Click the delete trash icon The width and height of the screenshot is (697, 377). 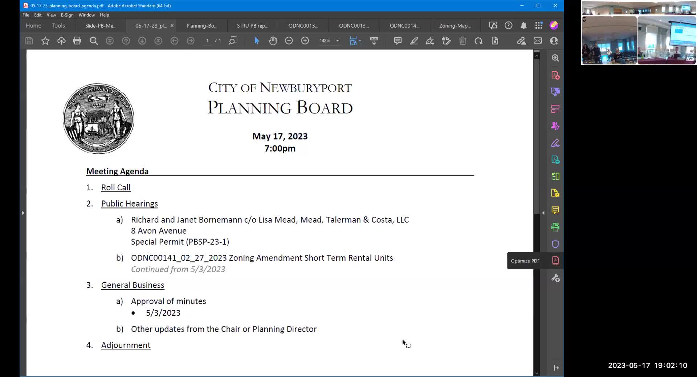pyautogui.click(x=462, y=41)
